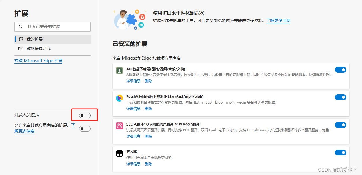362x175 pixels.
Task: Click AIX智能下载器(图片/视频/音乐/文档) title
Action: pos(156,69)
